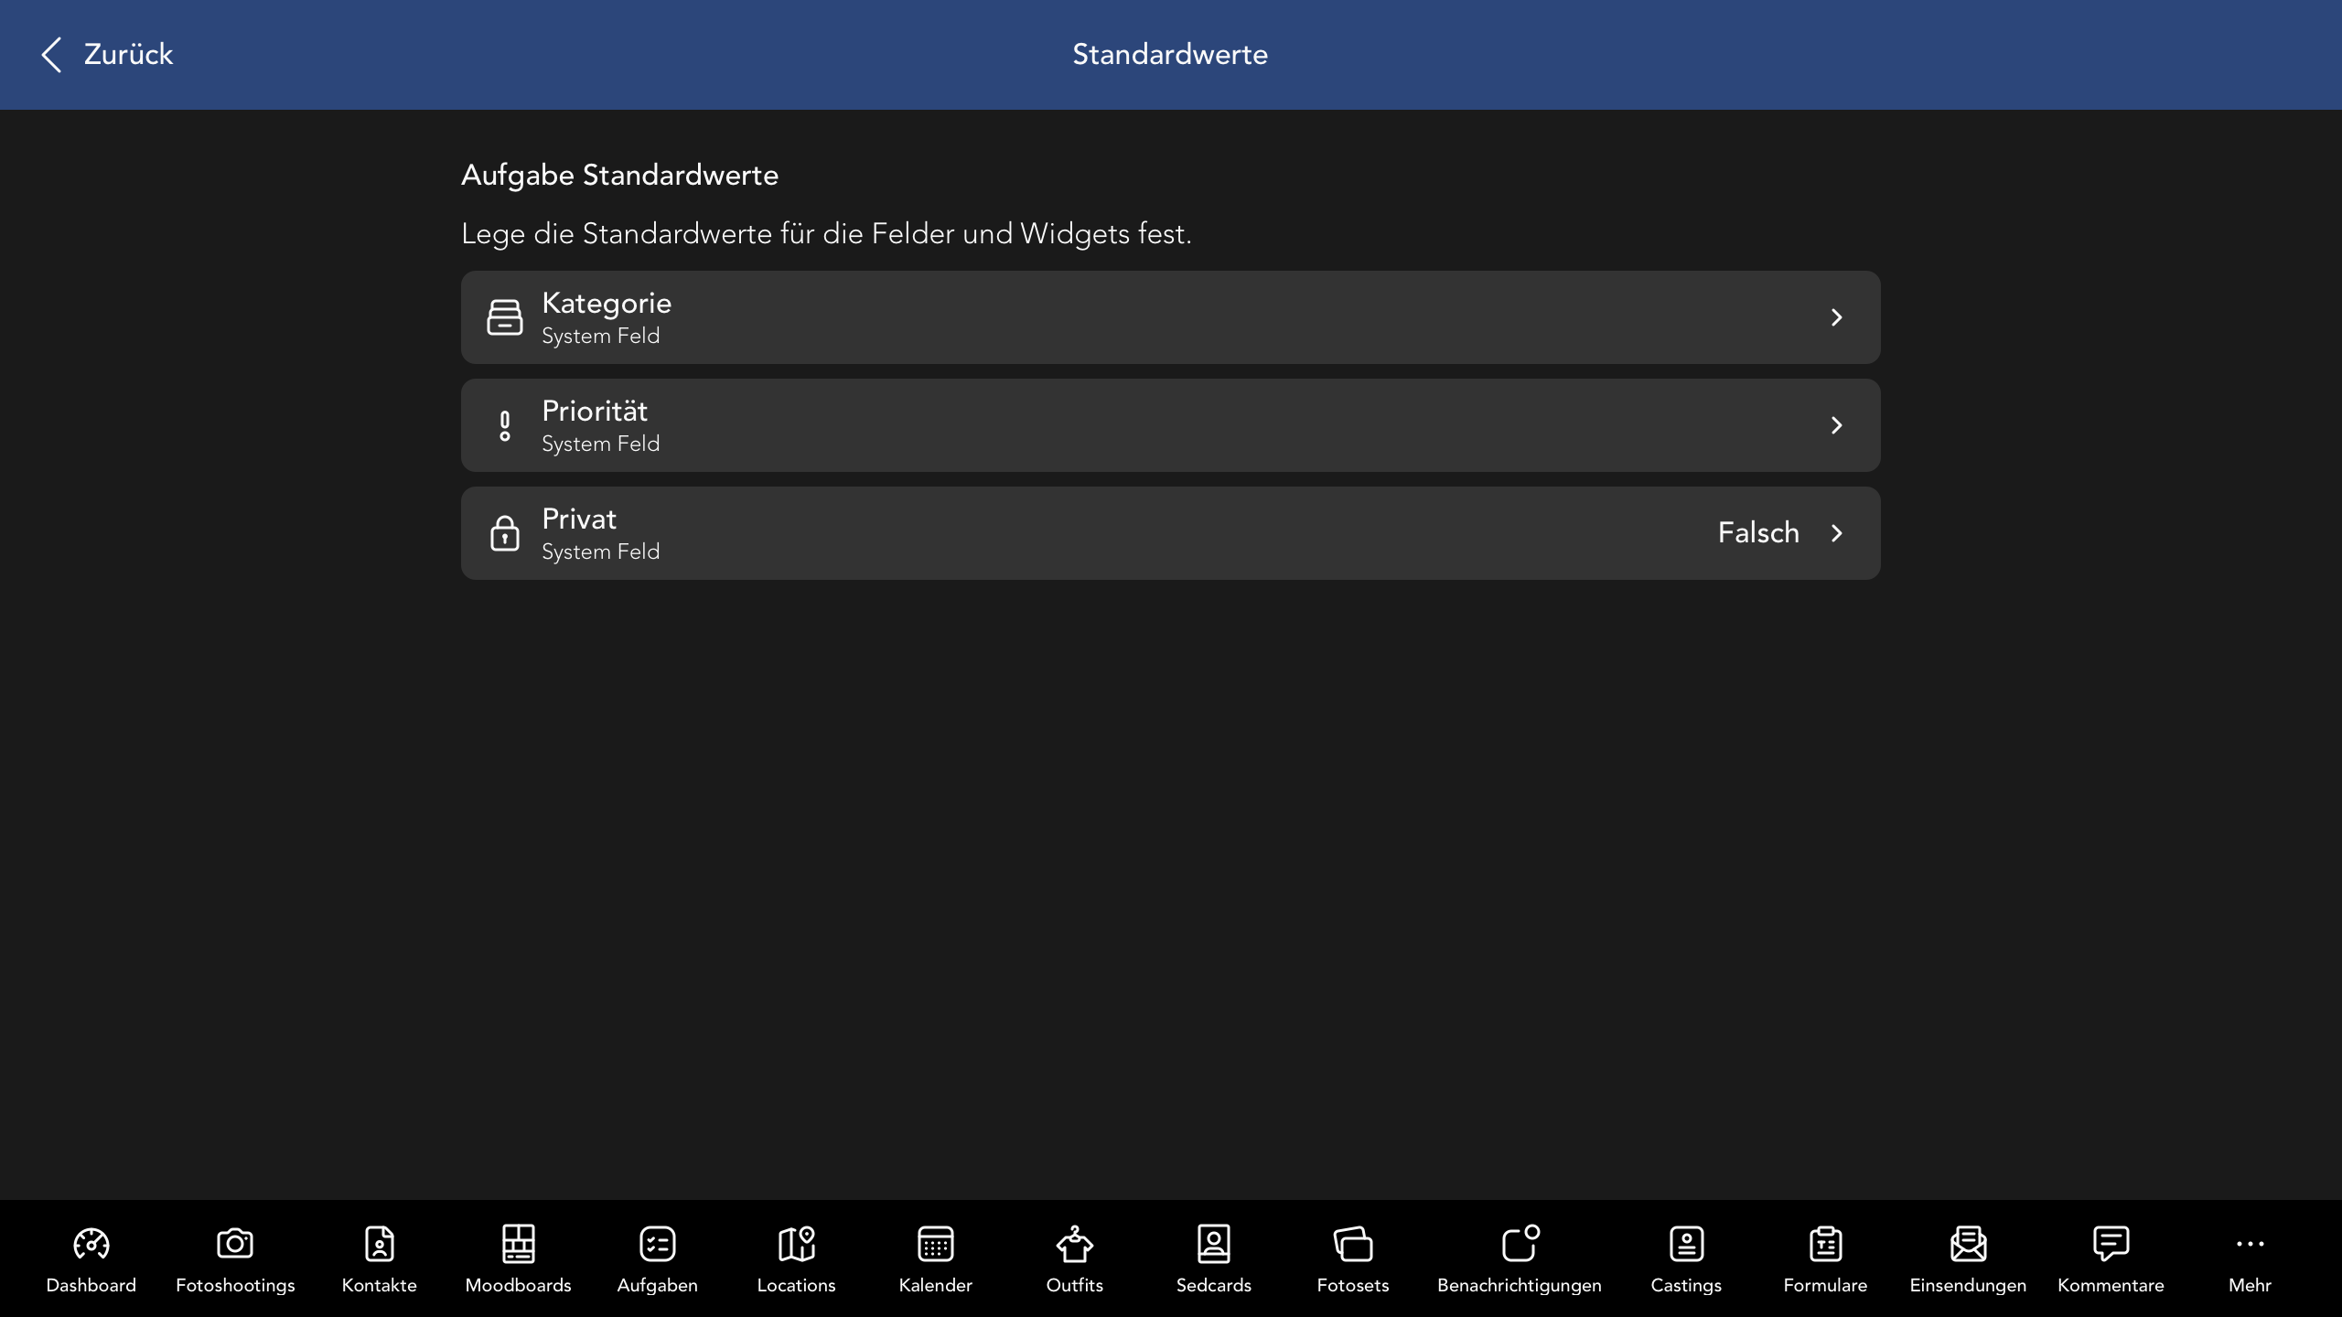Expand the Priorität row chevron

coord(1836,425)
